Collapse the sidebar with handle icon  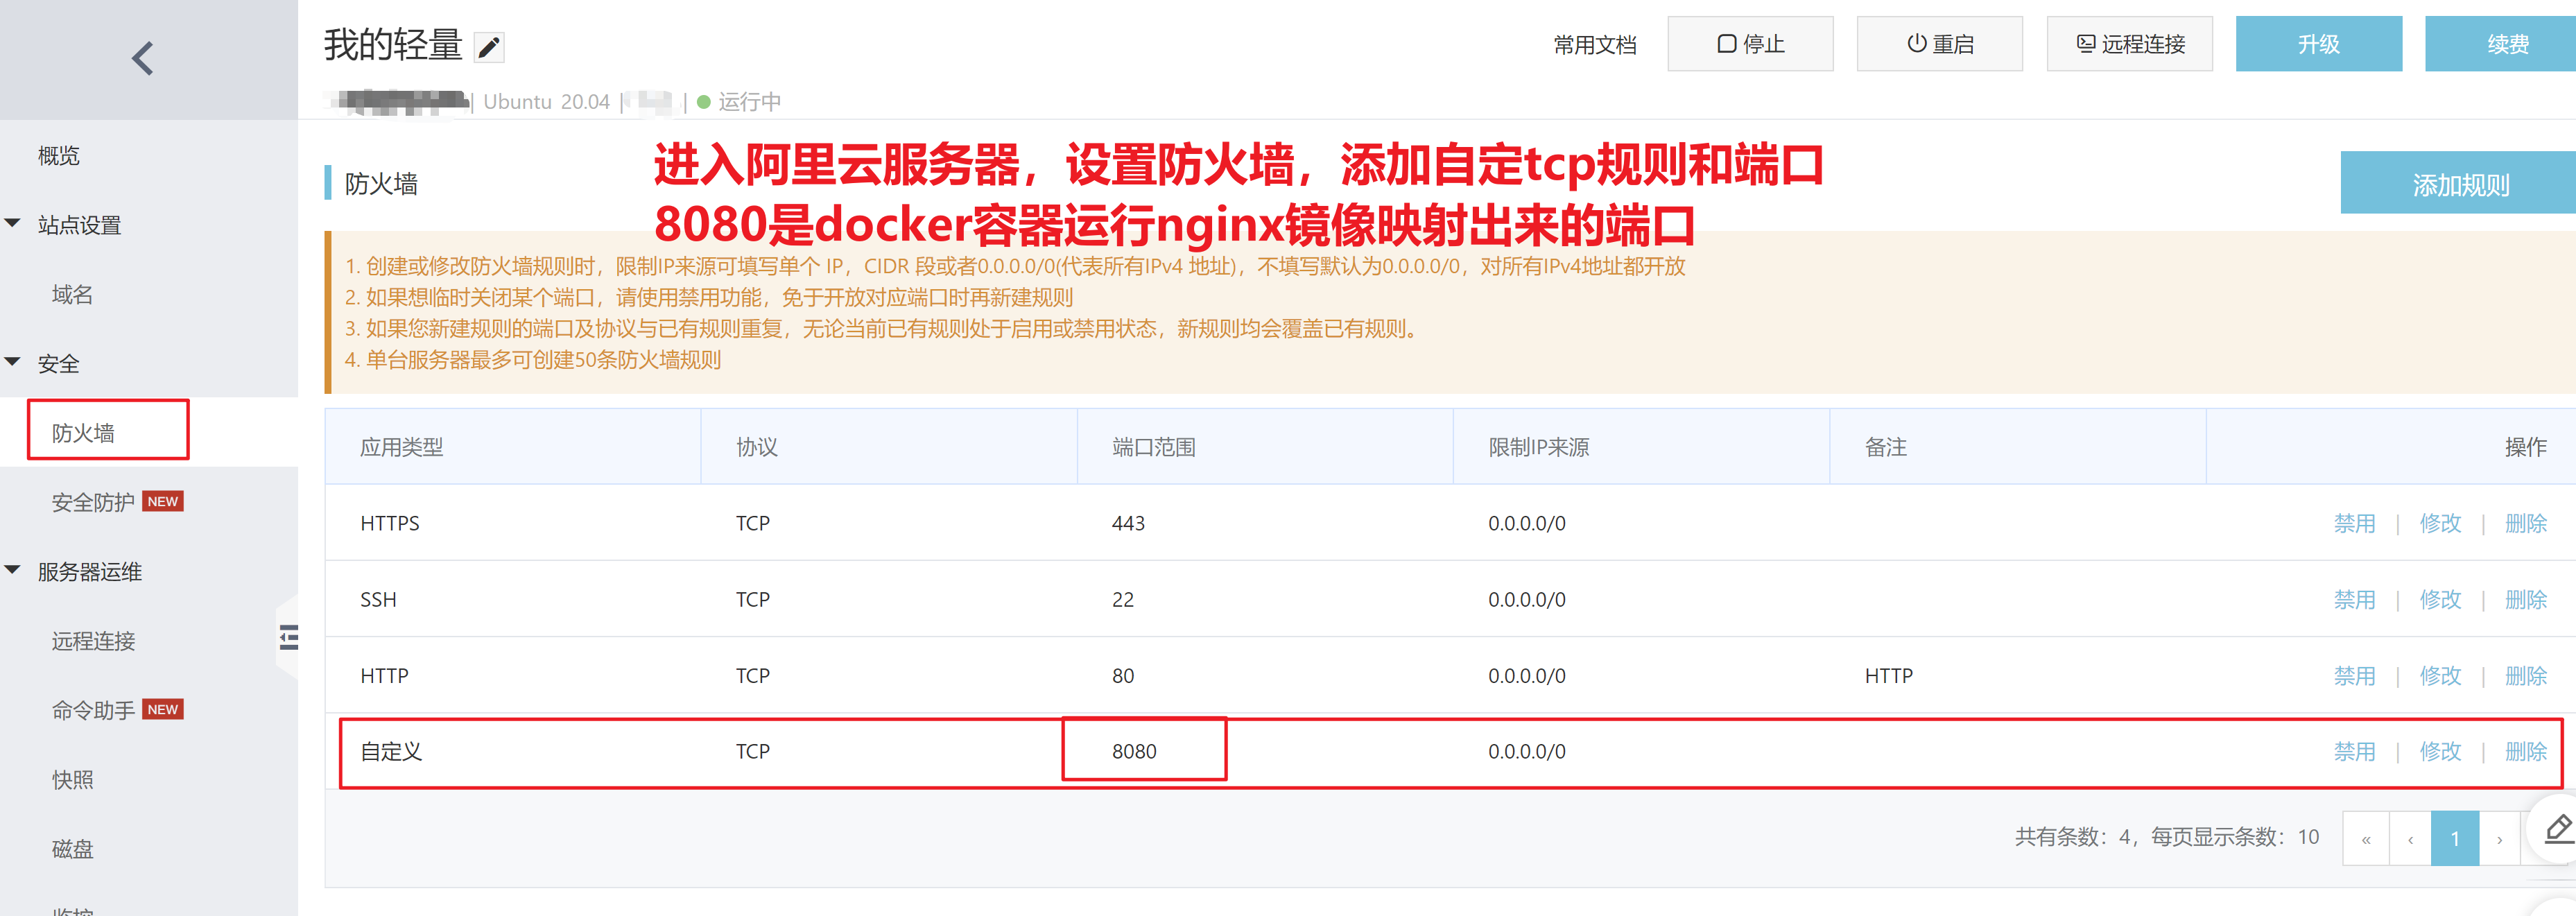pos(288,638)
